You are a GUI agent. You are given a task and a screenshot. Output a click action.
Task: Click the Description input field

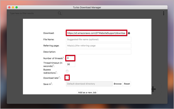point(99,52)
